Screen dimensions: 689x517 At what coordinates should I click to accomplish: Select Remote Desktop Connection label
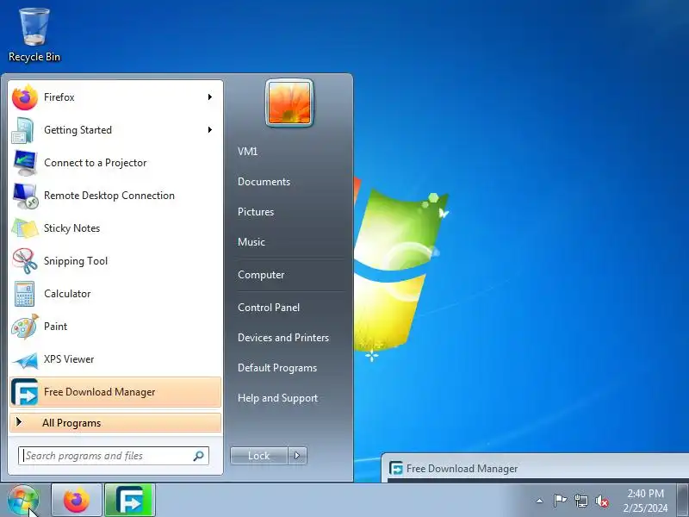pos(109,196)
